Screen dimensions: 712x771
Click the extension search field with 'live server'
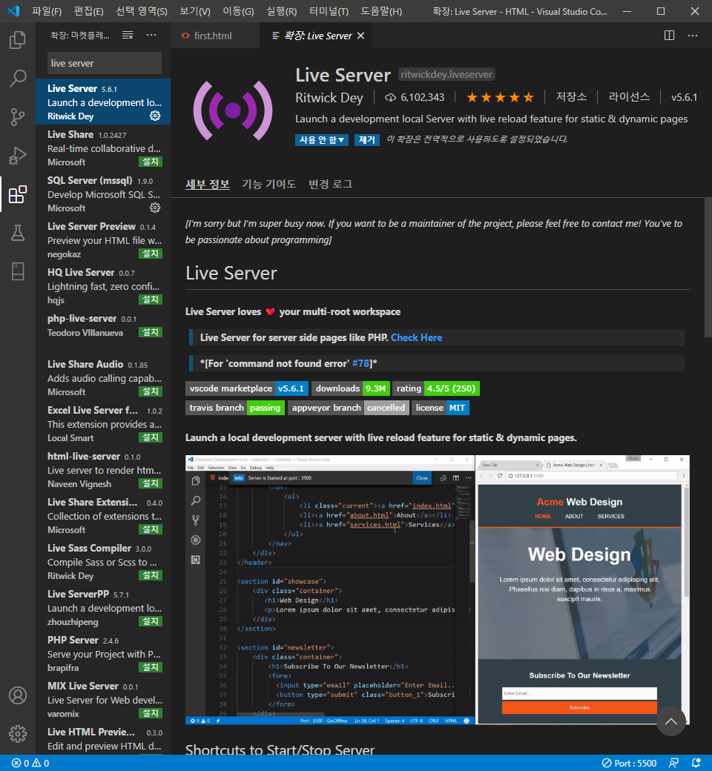[105, 63]
